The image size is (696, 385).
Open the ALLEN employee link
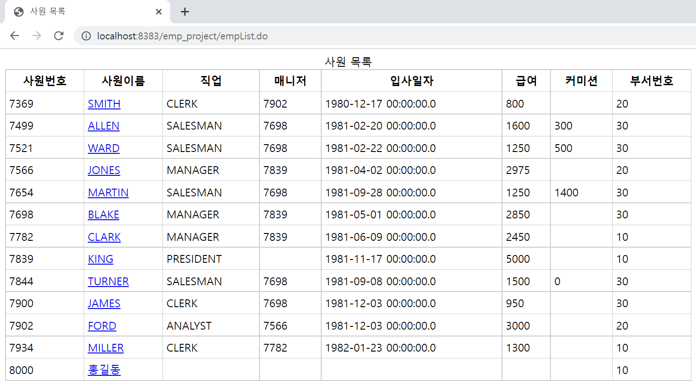pos(103,126)
